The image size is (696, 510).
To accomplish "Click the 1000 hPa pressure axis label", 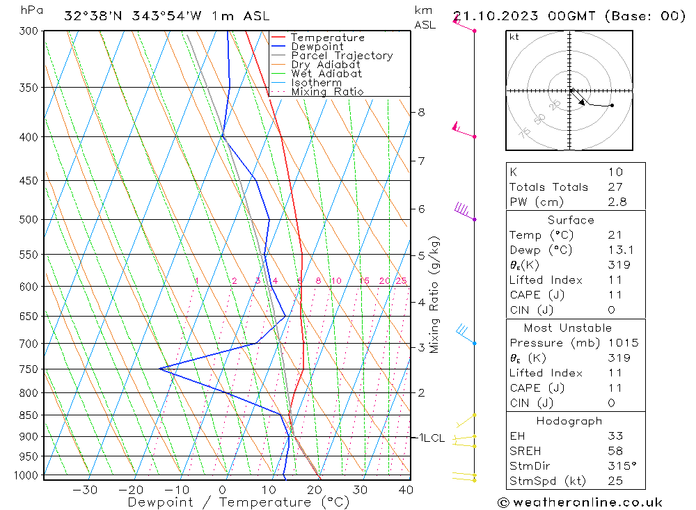I will click(x=26, y=475).
